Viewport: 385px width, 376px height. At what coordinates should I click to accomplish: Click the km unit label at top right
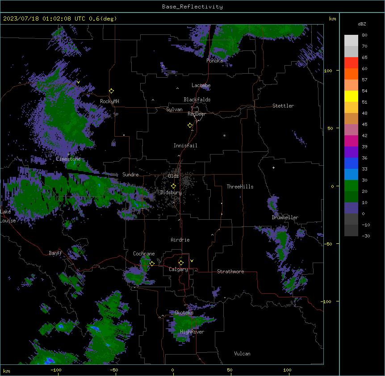[x=333, y=19]
